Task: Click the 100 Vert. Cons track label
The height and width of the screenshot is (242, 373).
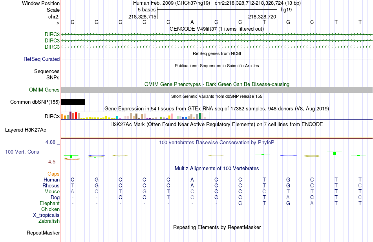Action: 22,152
